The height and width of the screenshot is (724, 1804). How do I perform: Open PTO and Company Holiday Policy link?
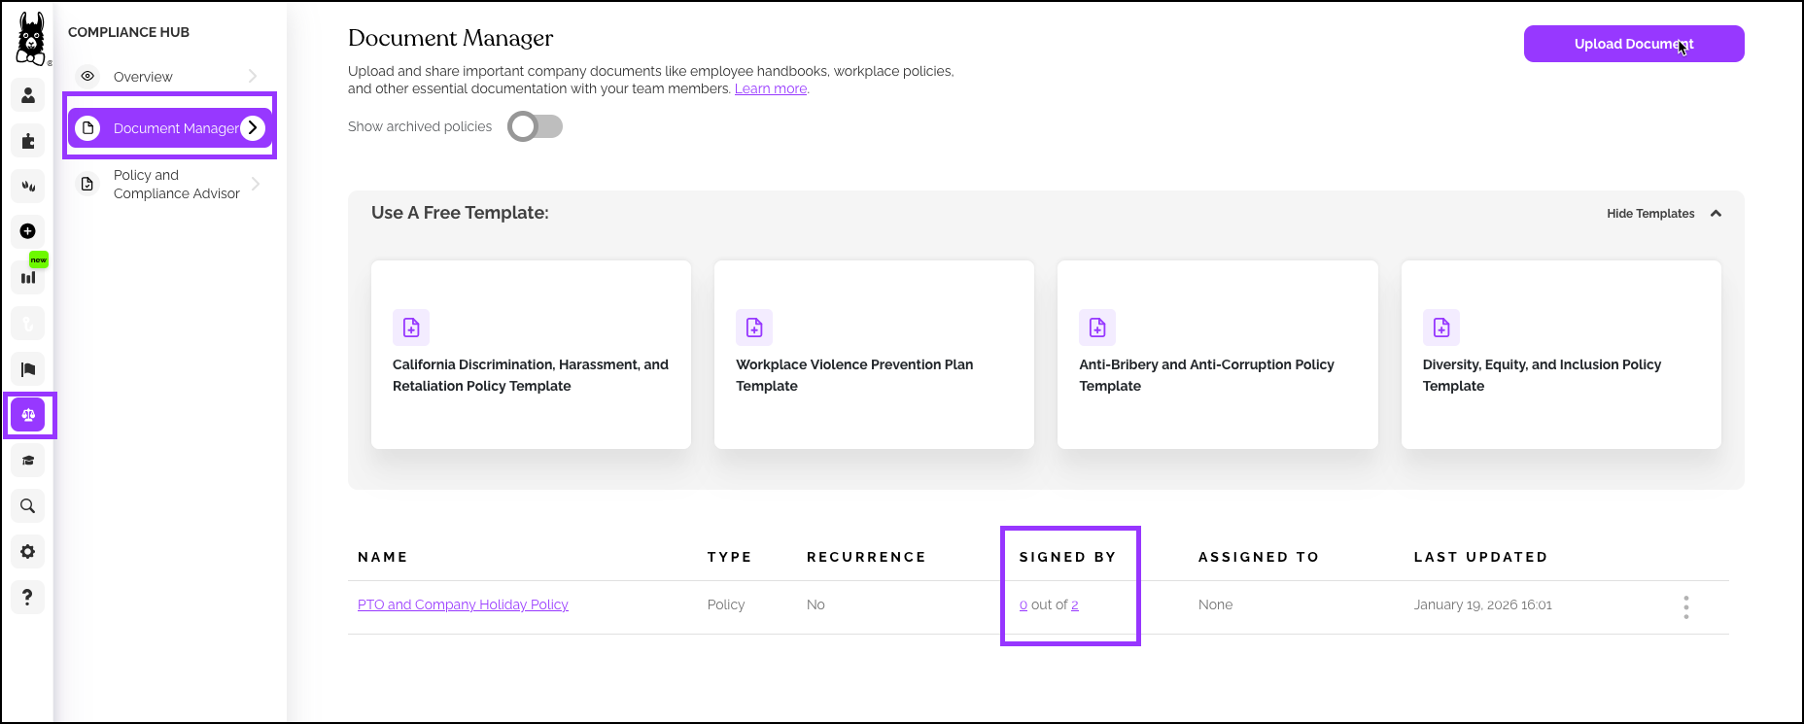click(463, 604)
